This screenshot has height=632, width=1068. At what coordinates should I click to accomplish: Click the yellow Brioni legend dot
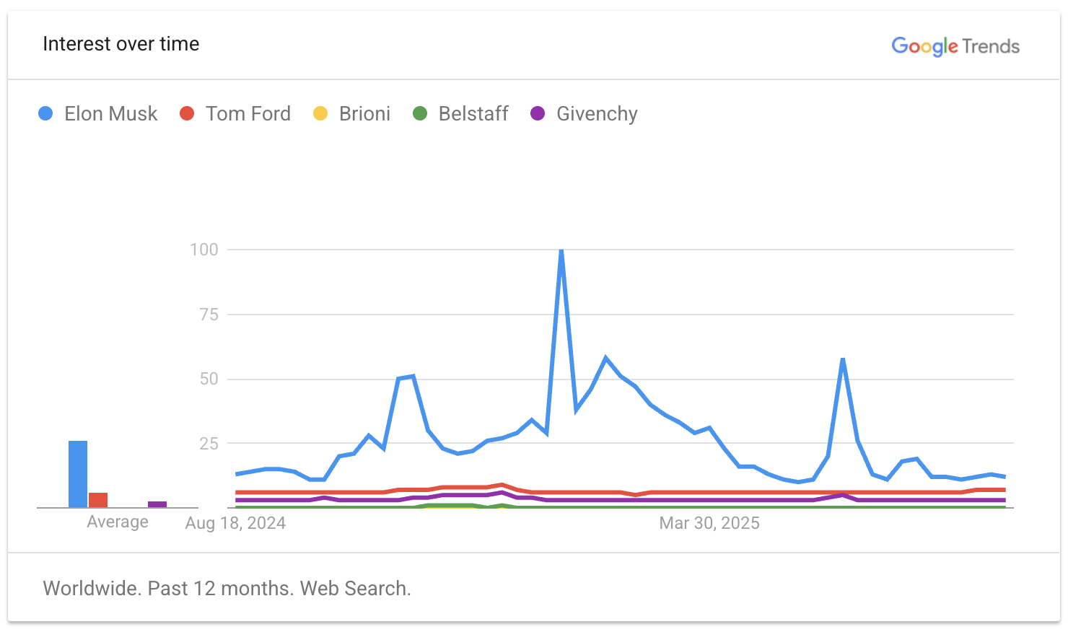pos(320,114)
